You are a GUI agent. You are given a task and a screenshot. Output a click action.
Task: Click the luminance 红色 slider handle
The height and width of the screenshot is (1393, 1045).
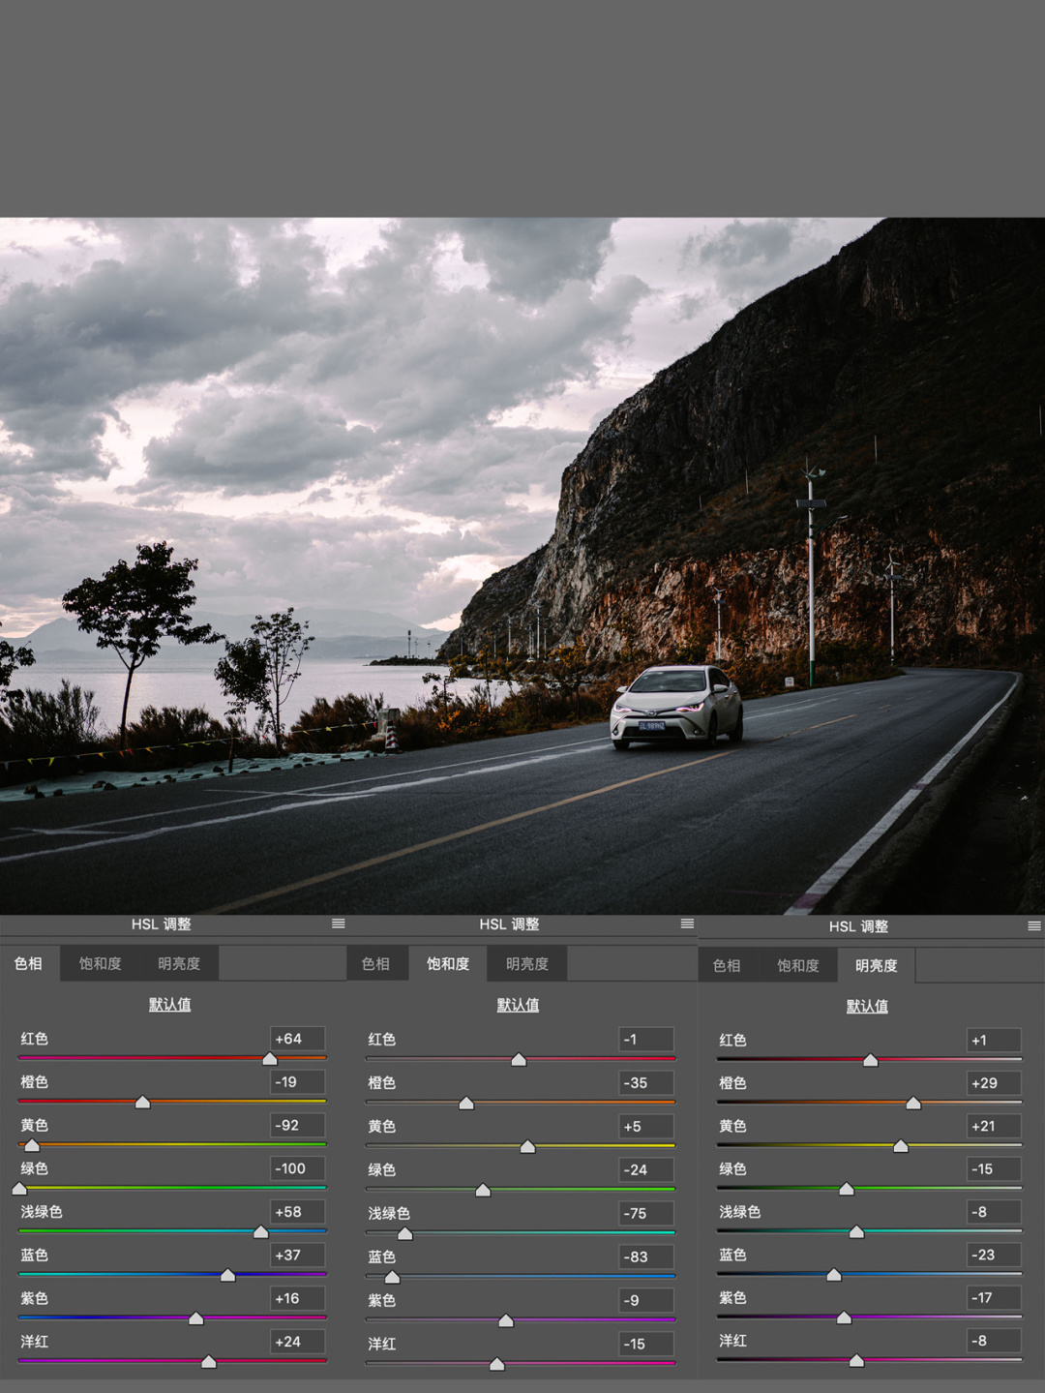[871, 1060]
